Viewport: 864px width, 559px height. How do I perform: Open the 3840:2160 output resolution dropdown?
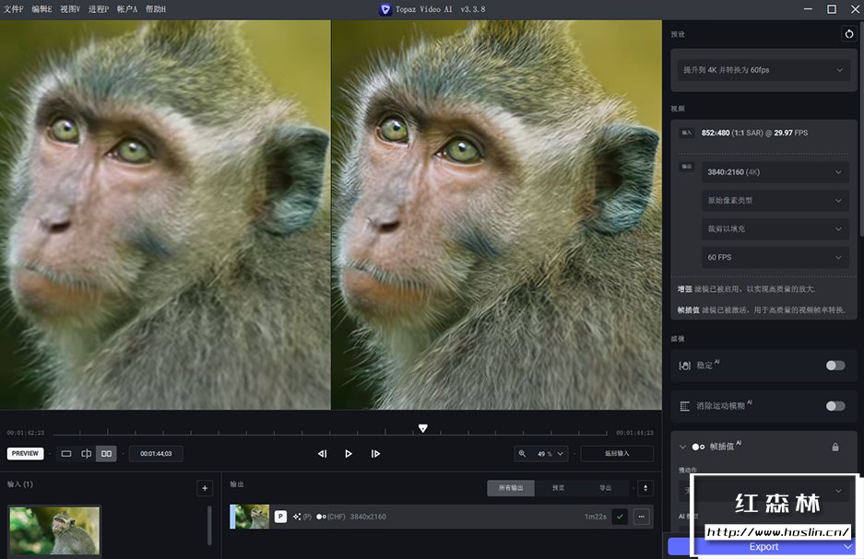point(775,172)
